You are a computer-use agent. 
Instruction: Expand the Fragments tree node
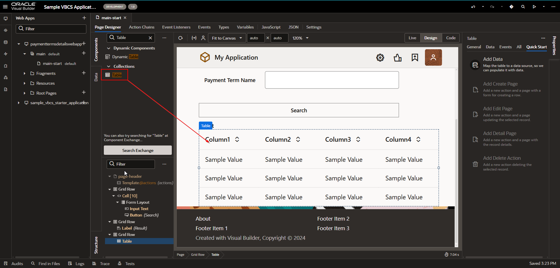24,73
